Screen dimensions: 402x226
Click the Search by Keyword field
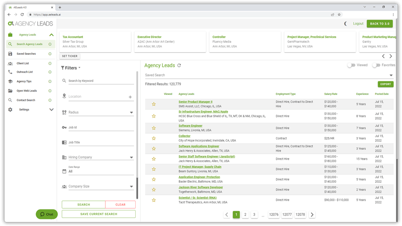click(101, 81)
